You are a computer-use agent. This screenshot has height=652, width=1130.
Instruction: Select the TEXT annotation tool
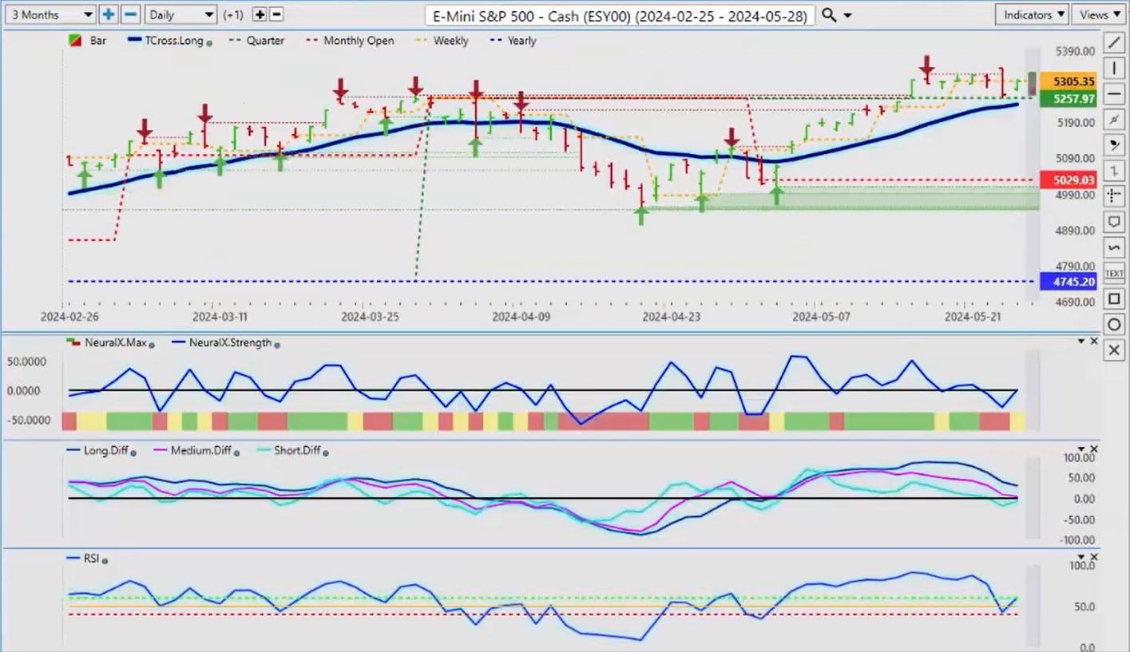pos(1114,273)
